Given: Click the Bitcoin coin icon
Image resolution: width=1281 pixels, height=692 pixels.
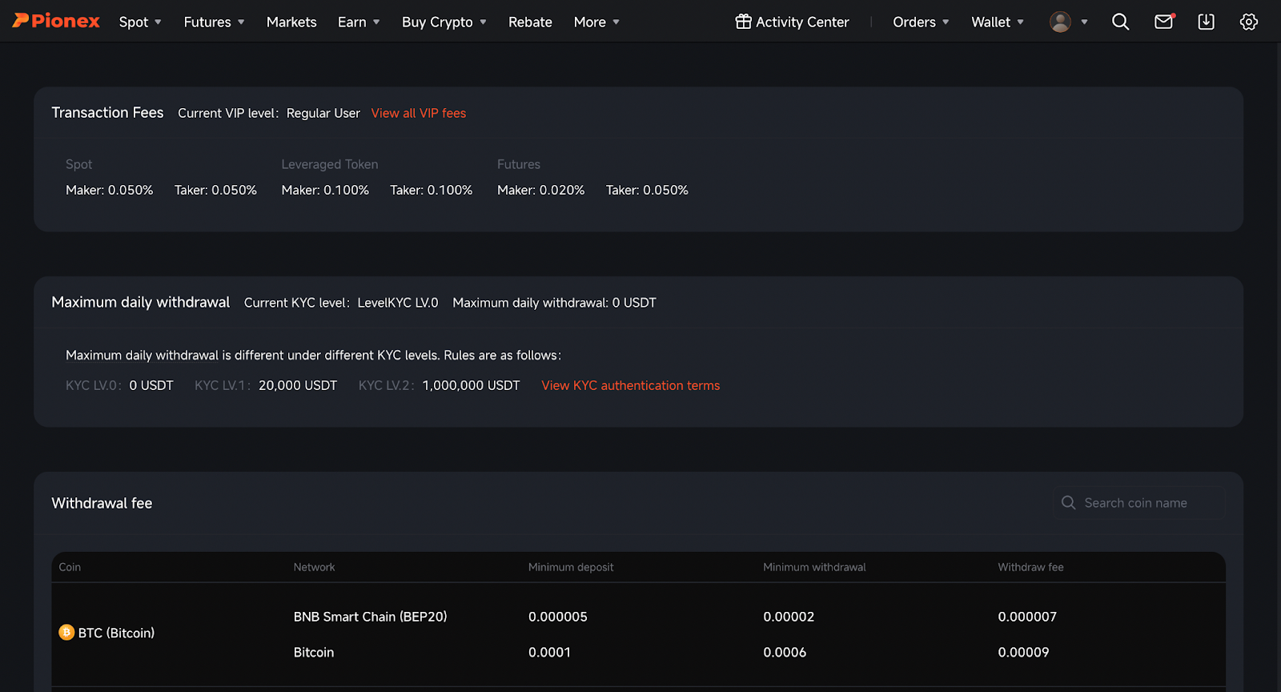Looking at the screenshot, I should (66, 633).
